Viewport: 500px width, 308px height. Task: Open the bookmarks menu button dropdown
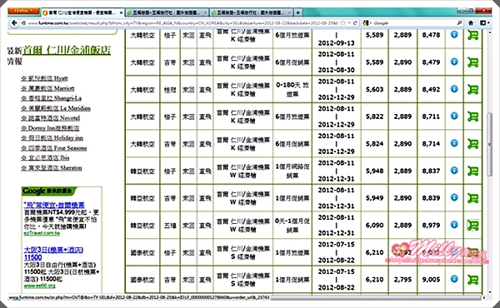click(484, 23)
